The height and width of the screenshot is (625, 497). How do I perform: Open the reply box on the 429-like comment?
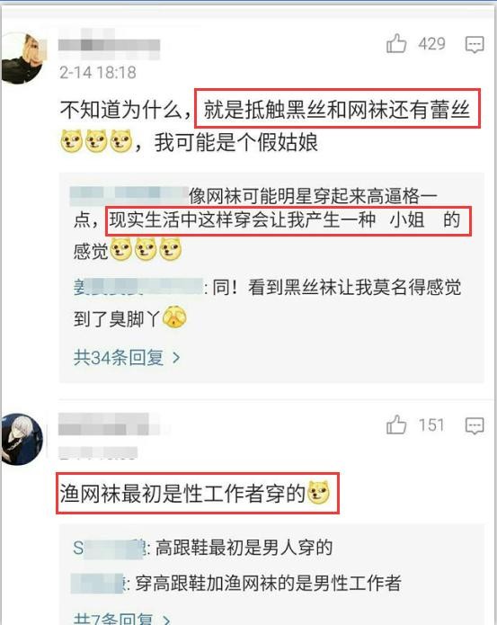click(475, 44)
